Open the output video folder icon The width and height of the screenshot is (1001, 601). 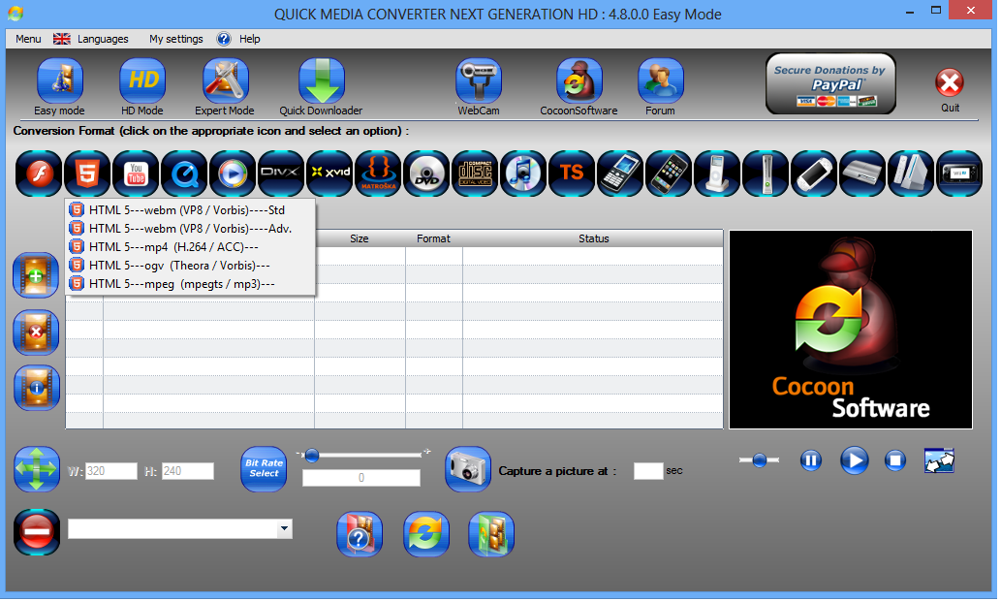click(491, 533)
